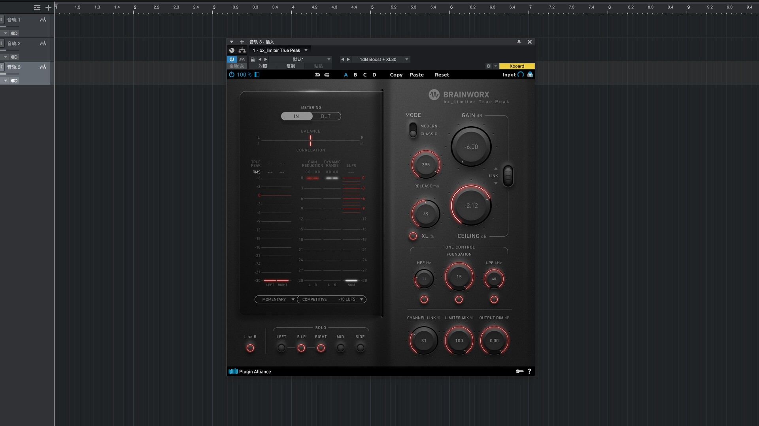Click Reset in plugin toolbar
The height and width of the screenshot is (426, 759).
pos(442,75)
